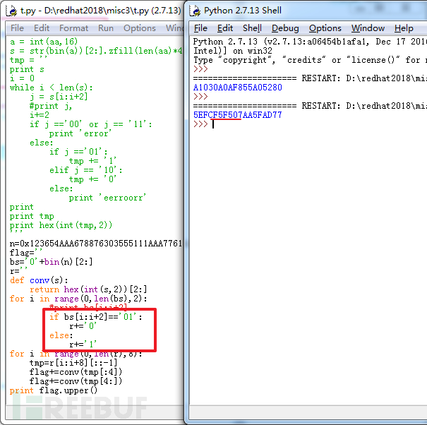The width and height of the screenshot is (427, 425).
Task: Open Options menu in Python Shell
Action: coord(325,28)
